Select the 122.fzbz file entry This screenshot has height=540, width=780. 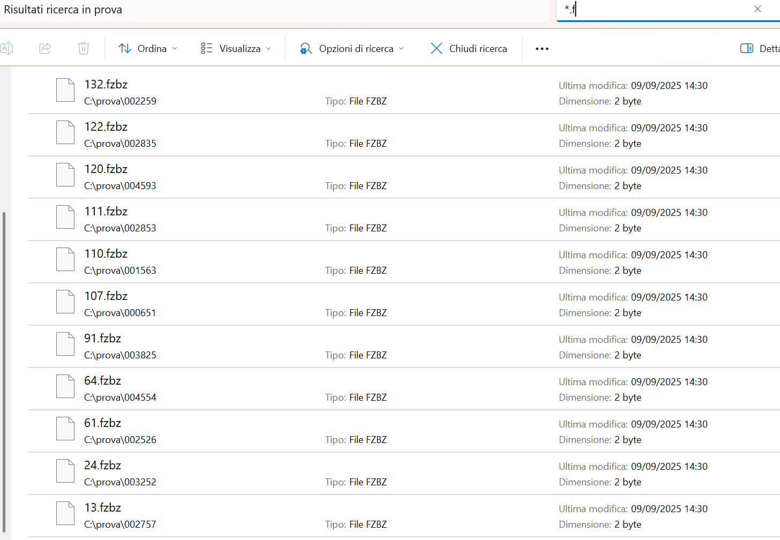click(106, 127)
